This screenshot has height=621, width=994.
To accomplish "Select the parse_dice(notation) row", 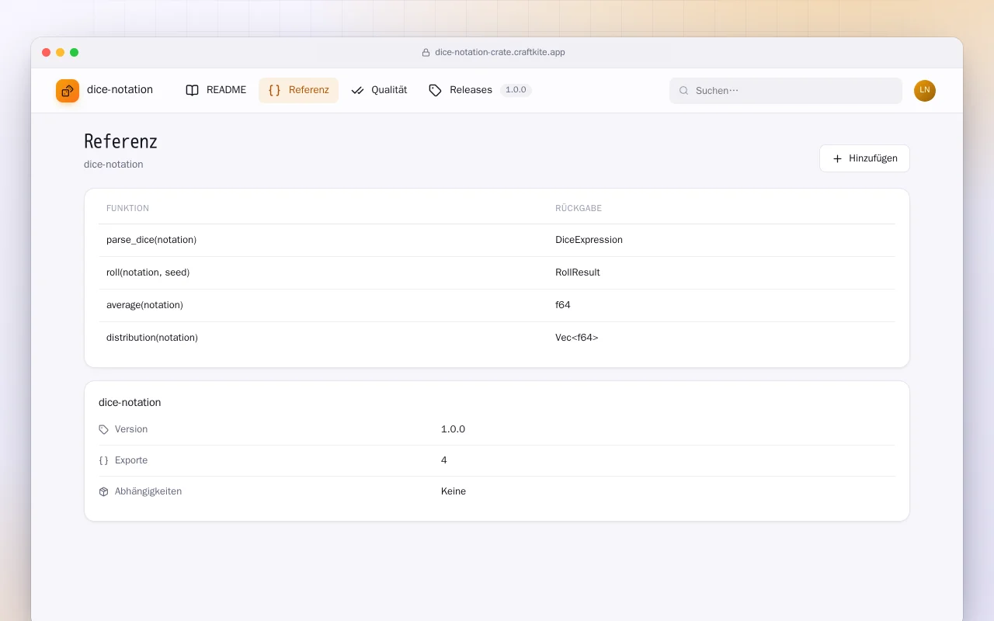I will (x=497, y=241).
